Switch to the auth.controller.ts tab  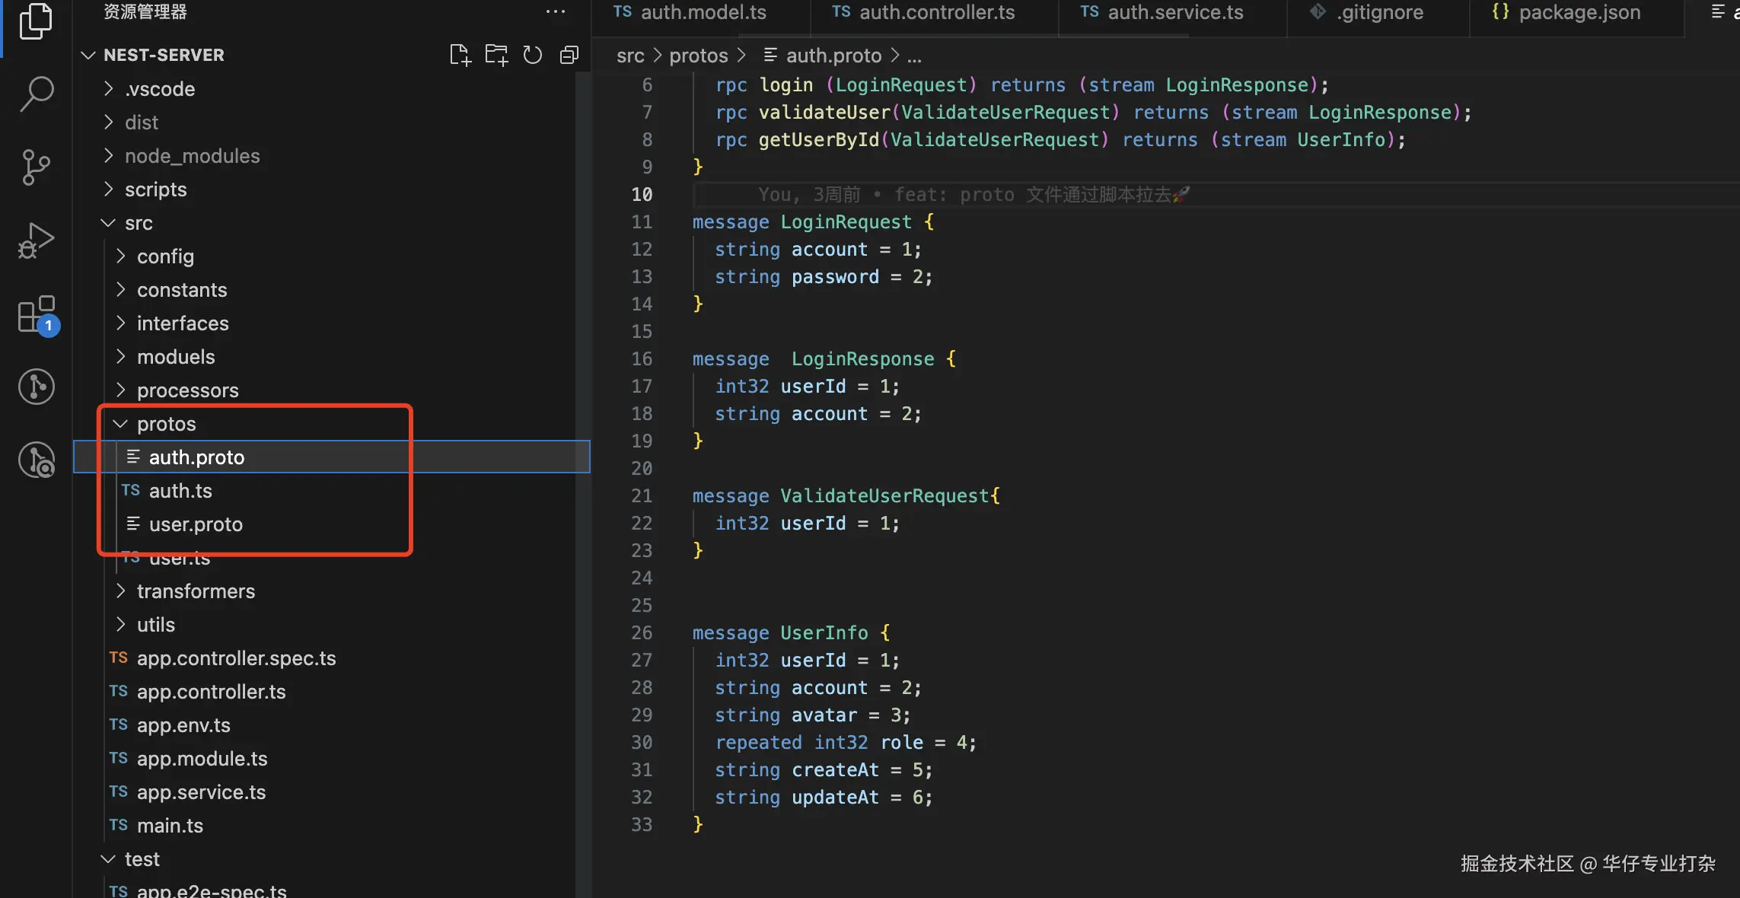936,12
